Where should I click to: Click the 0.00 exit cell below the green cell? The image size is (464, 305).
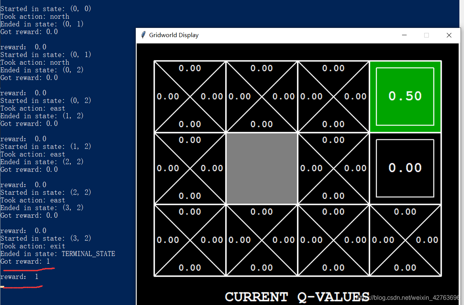tap(405, 168)
